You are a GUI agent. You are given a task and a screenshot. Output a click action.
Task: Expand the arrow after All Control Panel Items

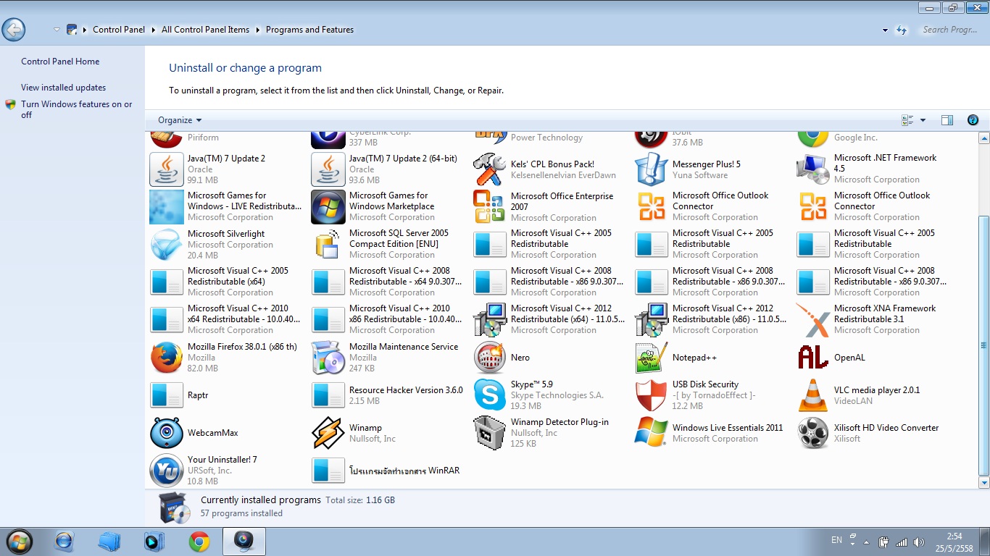[257, 30]
